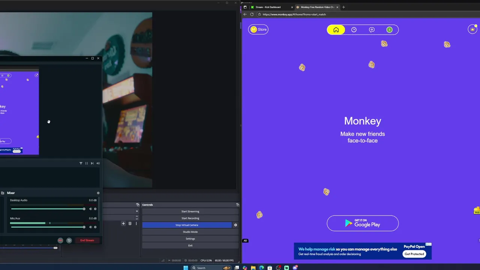Click the Get Protected ad button
Screen dimensions: 480x270
[414, 254]
